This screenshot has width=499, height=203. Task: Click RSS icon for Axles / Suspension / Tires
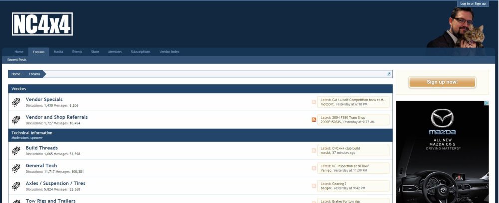tap(314, 186)
